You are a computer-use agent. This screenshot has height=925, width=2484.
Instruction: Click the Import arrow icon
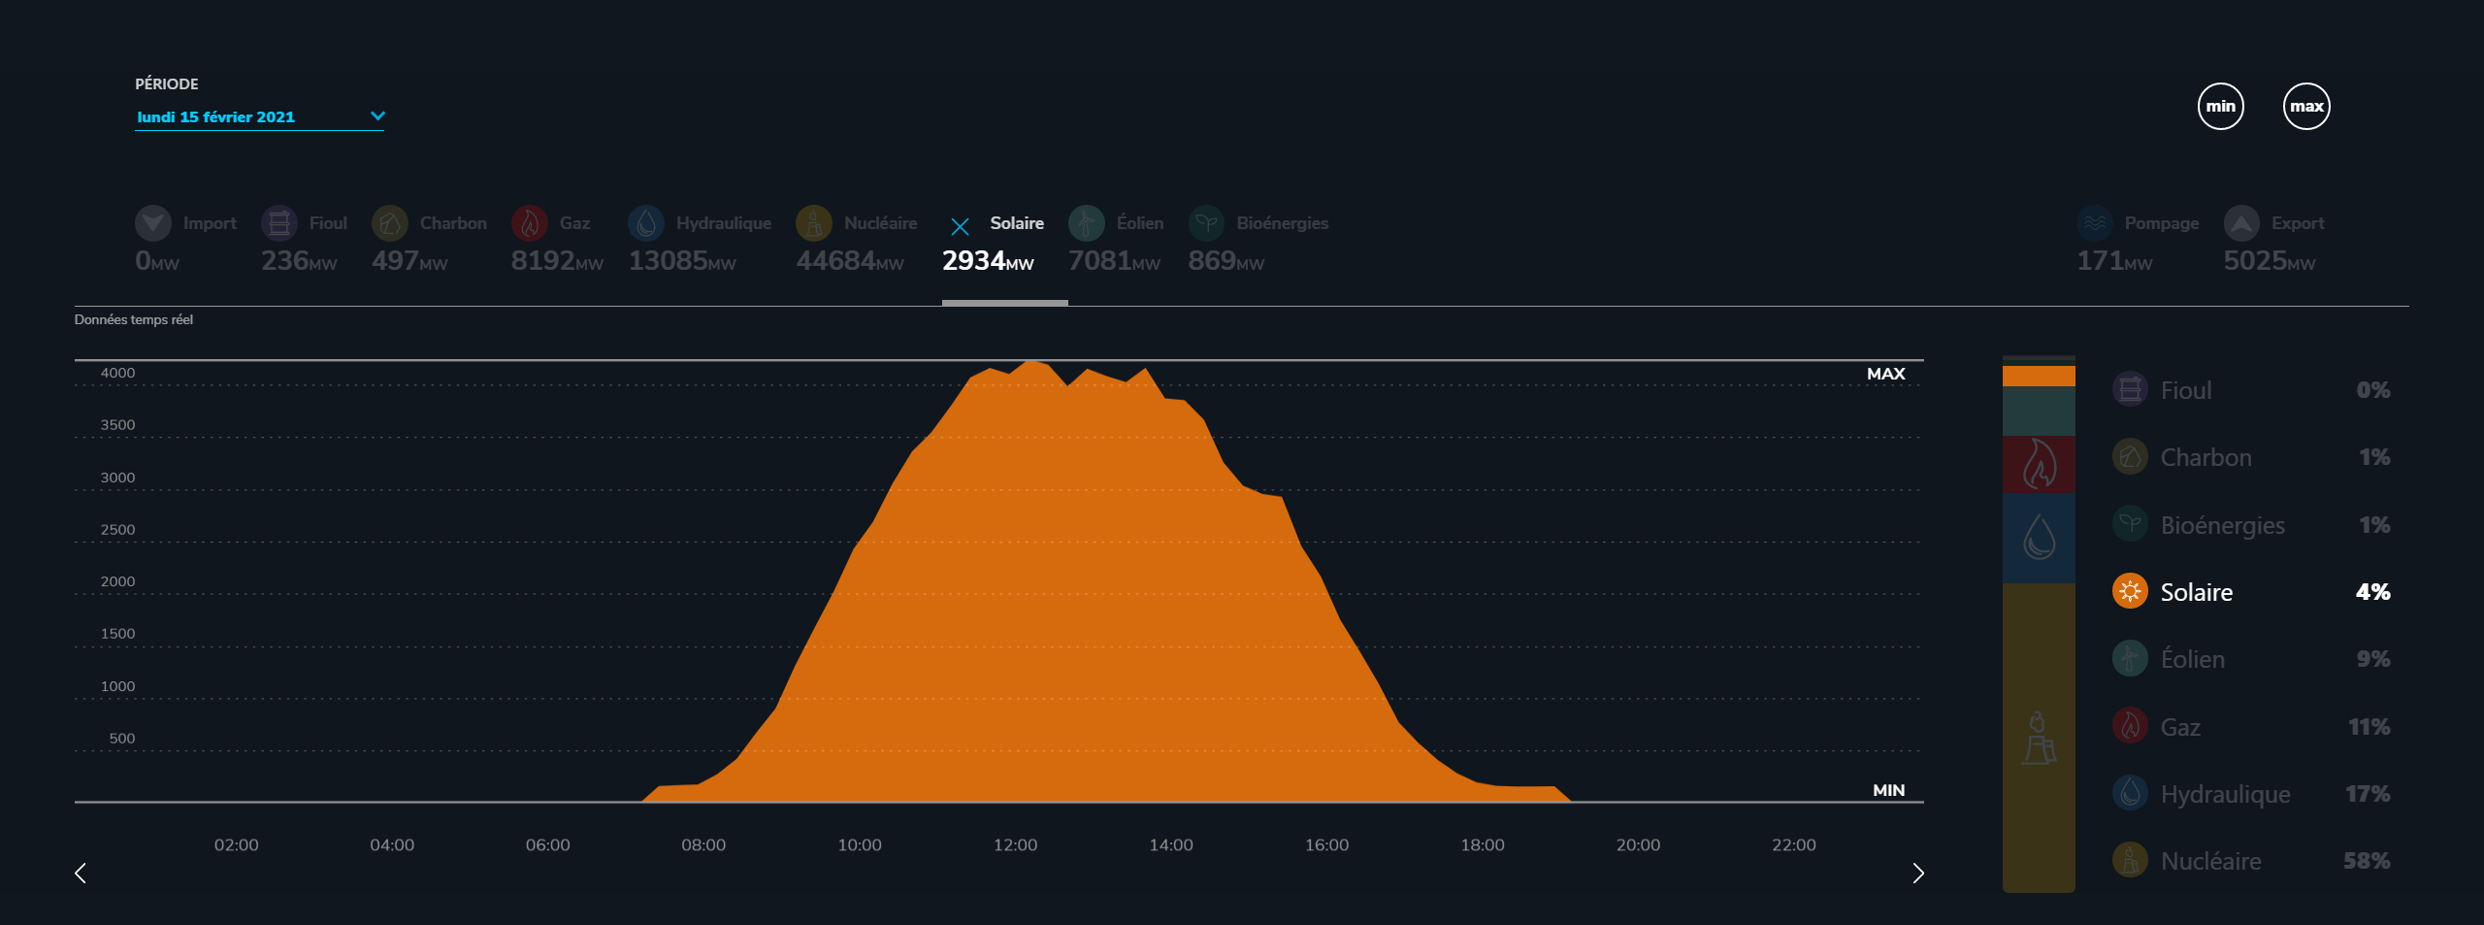pos(153,223)
